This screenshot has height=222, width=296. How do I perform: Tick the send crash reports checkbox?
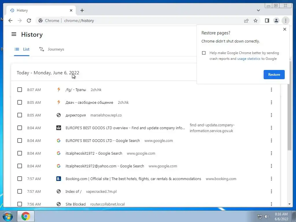204,53
